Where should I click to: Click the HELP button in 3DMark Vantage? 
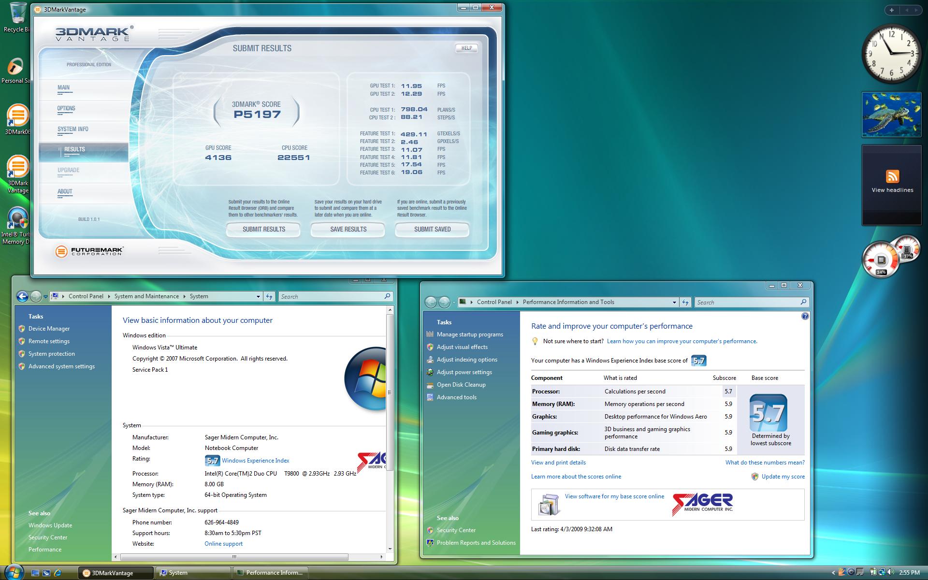click(x=466, y=48)
